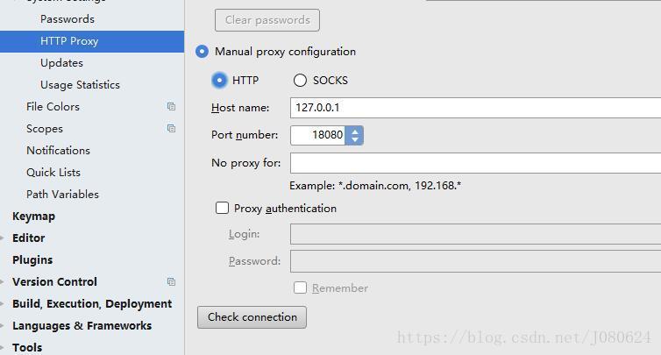The width and height of the screenshot is (661, 355).
Task: Switch proxy type to SOCKS
Action: click(x=301, y=81)
